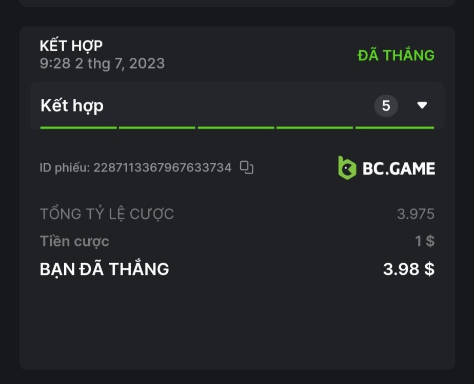
Task: Copy the ticket ID with the copy icon
Action: click(247, 167)
